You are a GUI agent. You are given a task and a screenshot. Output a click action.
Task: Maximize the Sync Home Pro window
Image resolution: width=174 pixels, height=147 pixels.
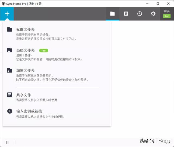click(158, 4)
